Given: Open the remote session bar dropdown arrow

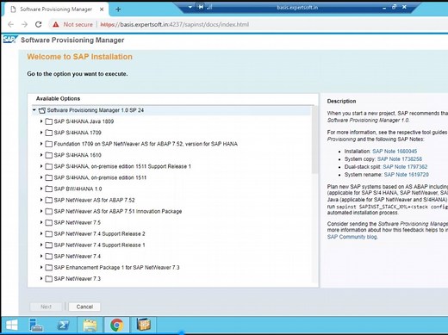Looking at the screenshot, I should tap(190, 6).
